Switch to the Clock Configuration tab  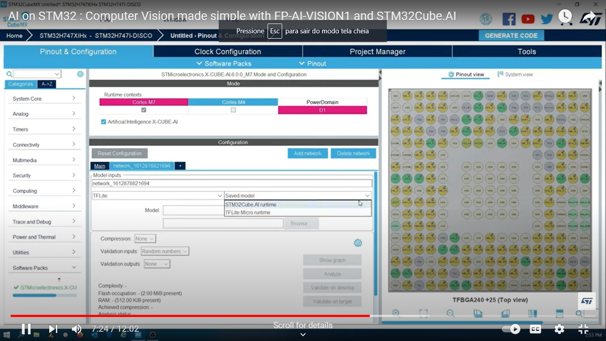point(227,52)
